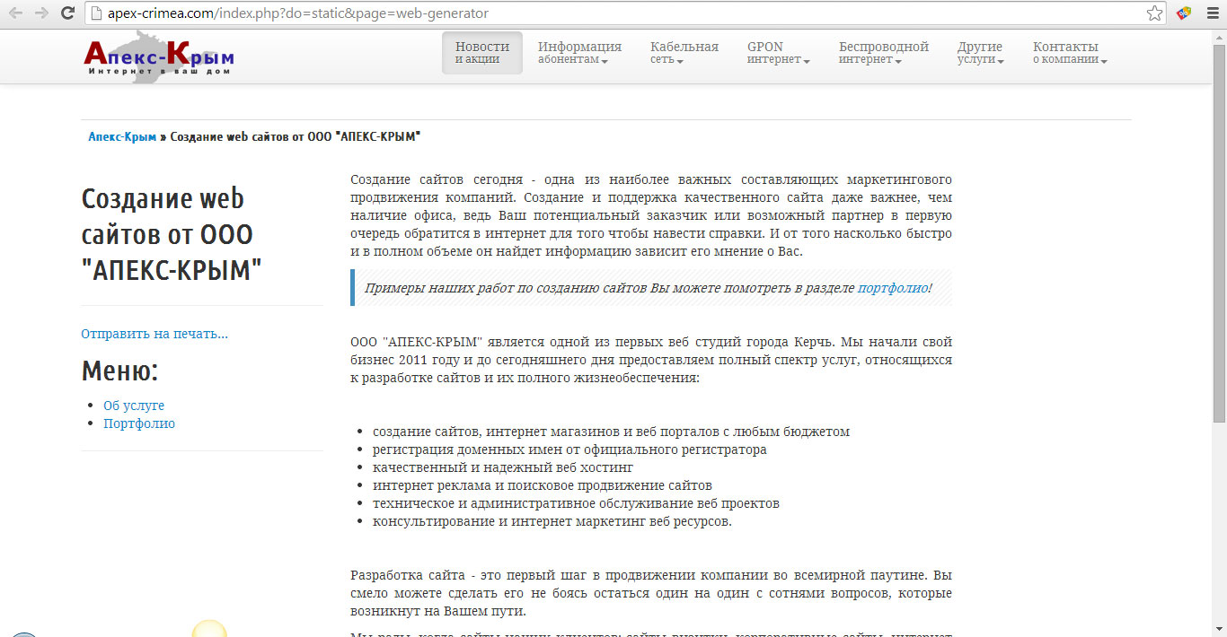Expand Беспроводной интернет dropdown
The width and height of the screenshot is (1227, 637).
click(x=884, y=53)
